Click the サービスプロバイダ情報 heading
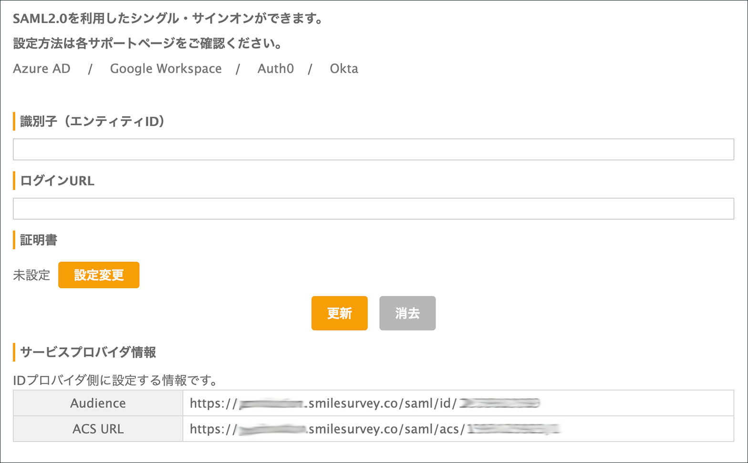The image size is (748, 463). click(88, 352)
